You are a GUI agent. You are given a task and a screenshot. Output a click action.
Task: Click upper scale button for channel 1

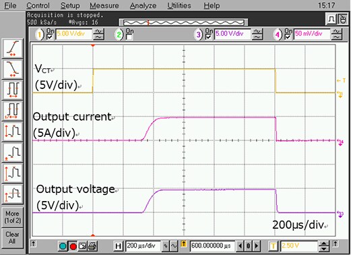click(98, 32)
